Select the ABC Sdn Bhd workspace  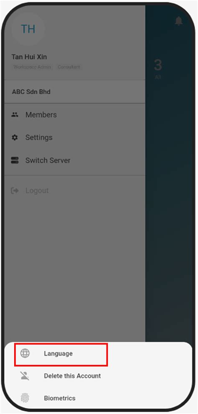(75, 92)
